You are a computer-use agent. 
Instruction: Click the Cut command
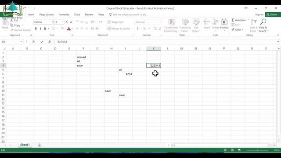pos(14,21)
